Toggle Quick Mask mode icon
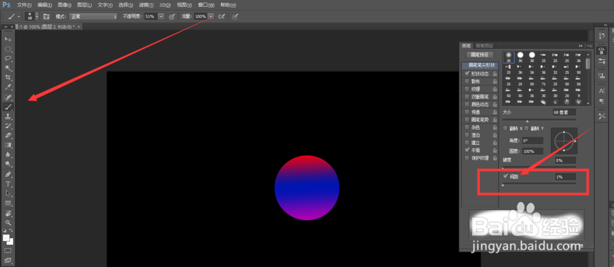This screenshot has width=614, height=267. tap(8, 250)
